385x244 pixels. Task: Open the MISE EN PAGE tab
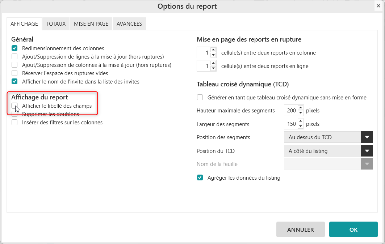91,24
